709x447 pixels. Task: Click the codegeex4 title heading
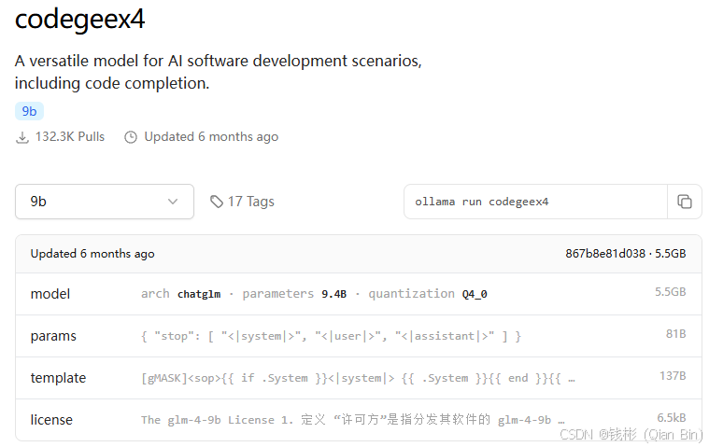pos(80,20)
